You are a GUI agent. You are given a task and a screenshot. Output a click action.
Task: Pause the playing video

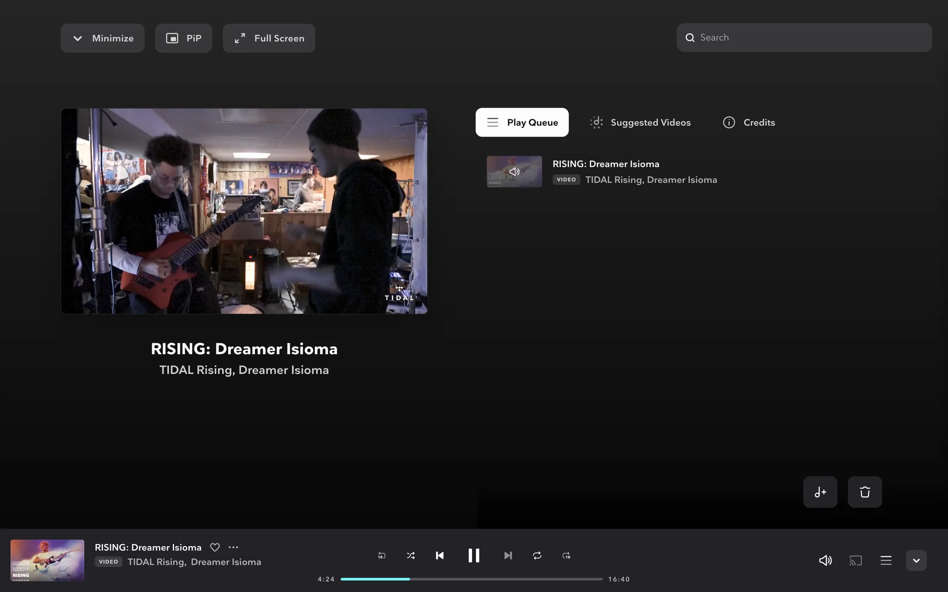tap(474, 555)
